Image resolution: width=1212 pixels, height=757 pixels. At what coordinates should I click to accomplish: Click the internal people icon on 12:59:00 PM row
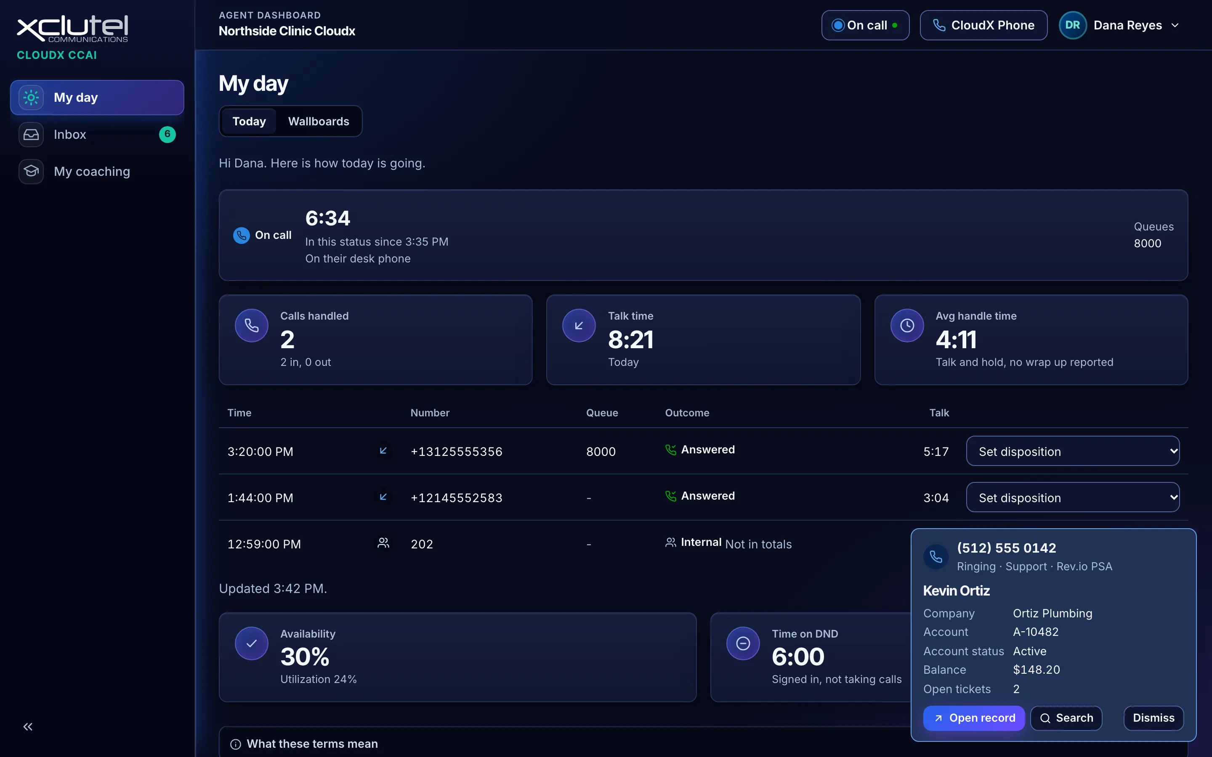click(x=383, y=543)
